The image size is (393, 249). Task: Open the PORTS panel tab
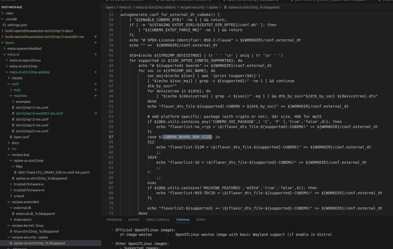coord(201,219)
